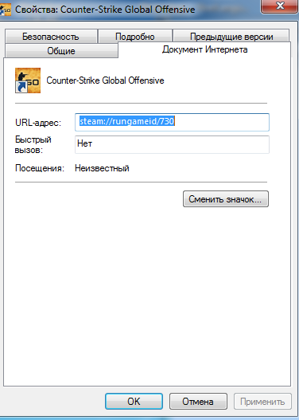Click the Посещения label
Image resolution: width=299 pixels, height=420 pixels.
point(40,168)
